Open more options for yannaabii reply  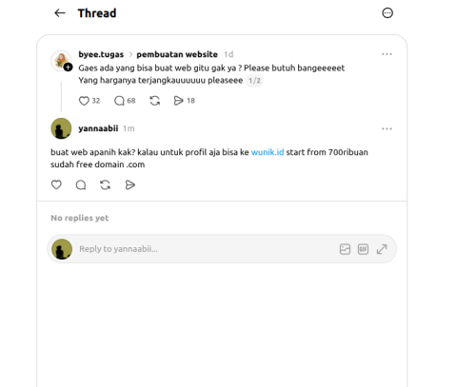[387, 128]
